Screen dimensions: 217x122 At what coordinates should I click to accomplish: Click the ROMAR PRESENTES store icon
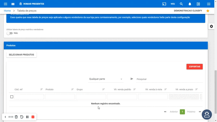coord(21,4)
